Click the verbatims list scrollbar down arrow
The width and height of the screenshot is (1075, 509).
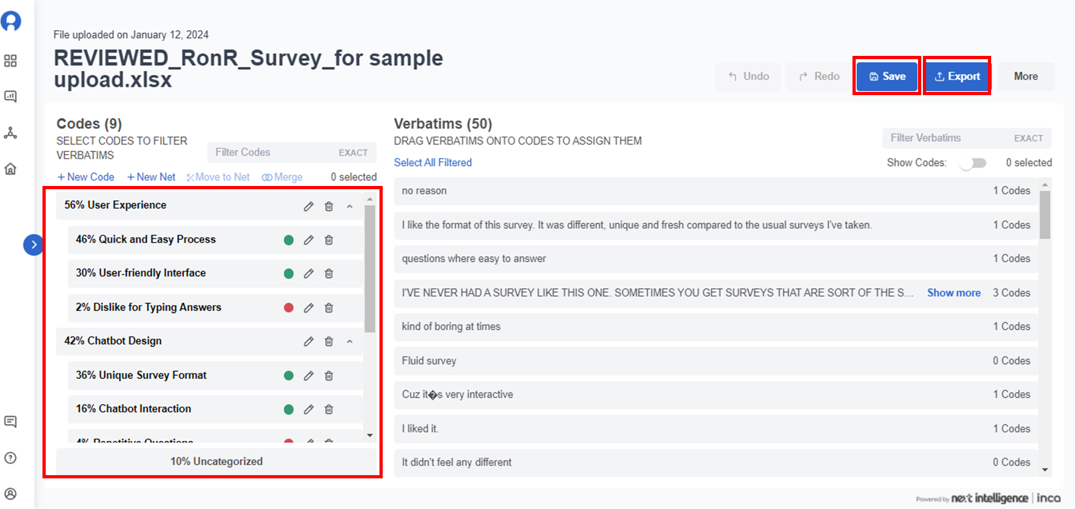[1045, 470]
